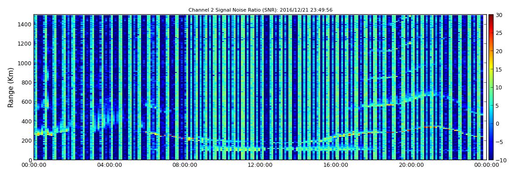Click the y-axis tick label 200
The height and width of the screenshot is (182, 515).
[x=26, y=140]
